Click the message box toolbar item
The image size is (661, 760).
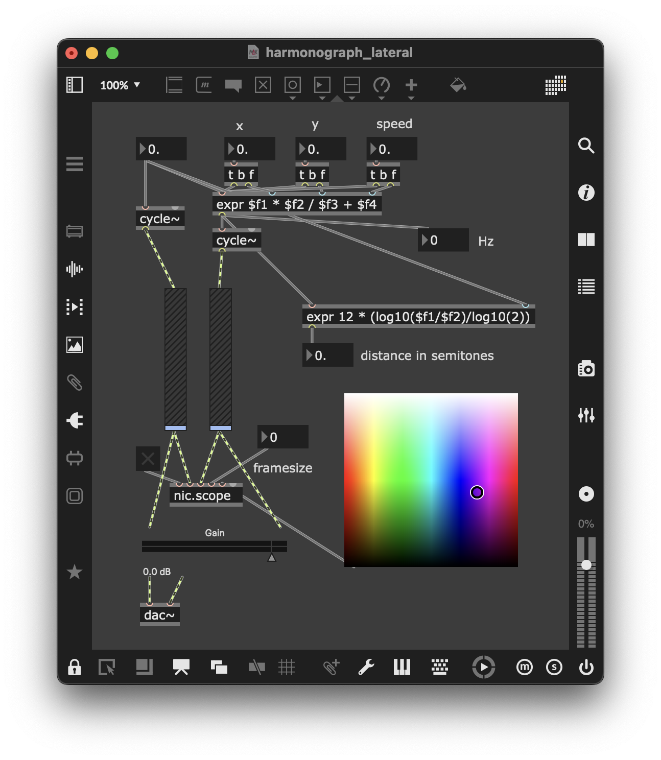pos(204,85)
